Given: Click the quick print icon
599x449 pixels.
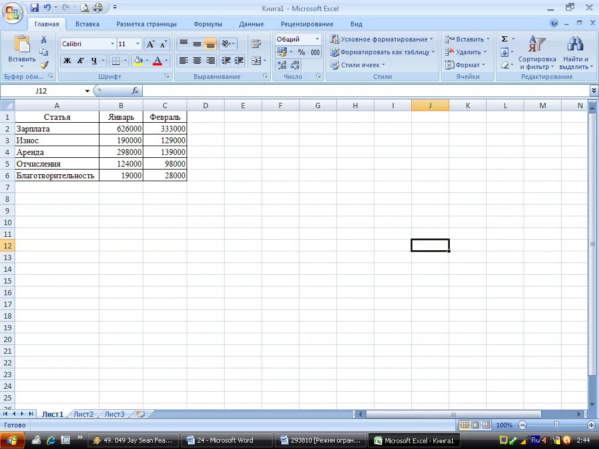Looking at the screenshot, I should tap(98, 7).
